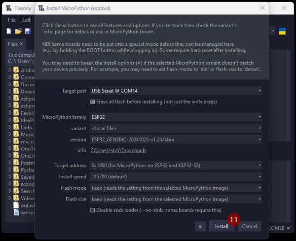The image size is (296, 241).
Task: Open the File menu
Action: tap(12, 20)
